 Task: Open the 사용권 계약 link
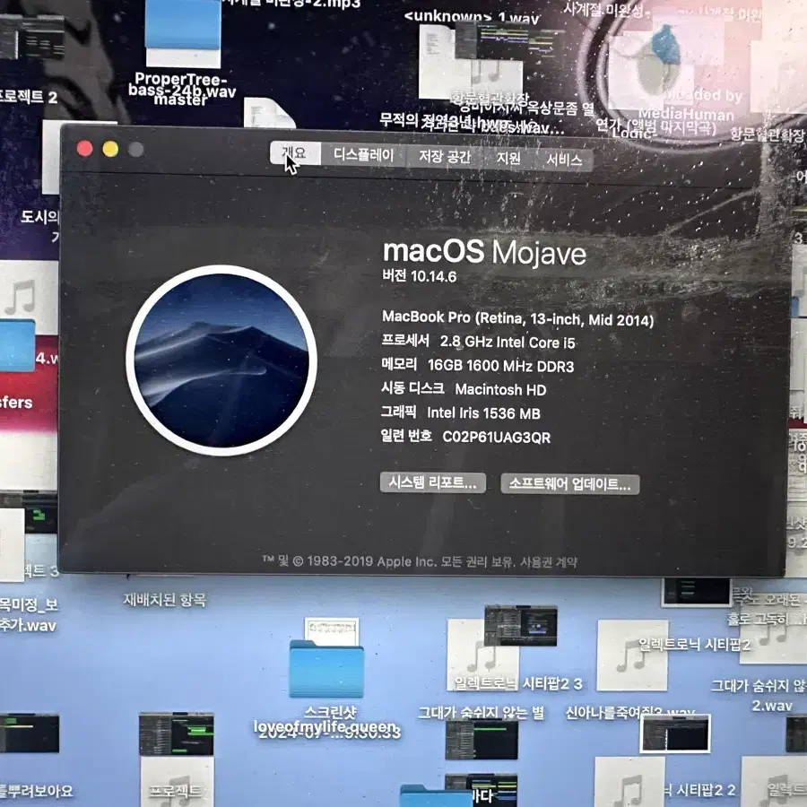coord(549,562)
